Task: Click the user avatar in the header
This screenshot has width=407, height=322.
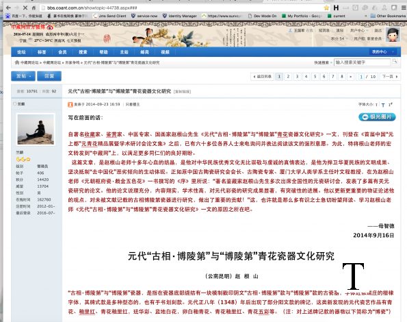Action: tap(393, 35)
